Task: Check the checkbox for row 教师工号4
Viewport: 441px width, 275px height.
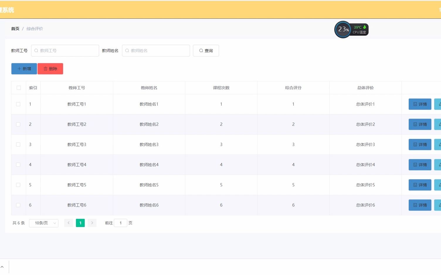Action: (18, 164)
